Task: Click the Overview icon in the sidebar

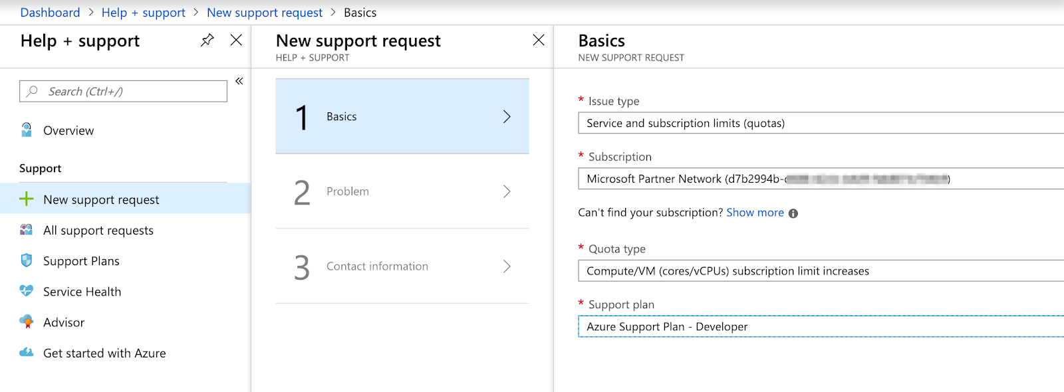Action: click(x=27, y=130)
